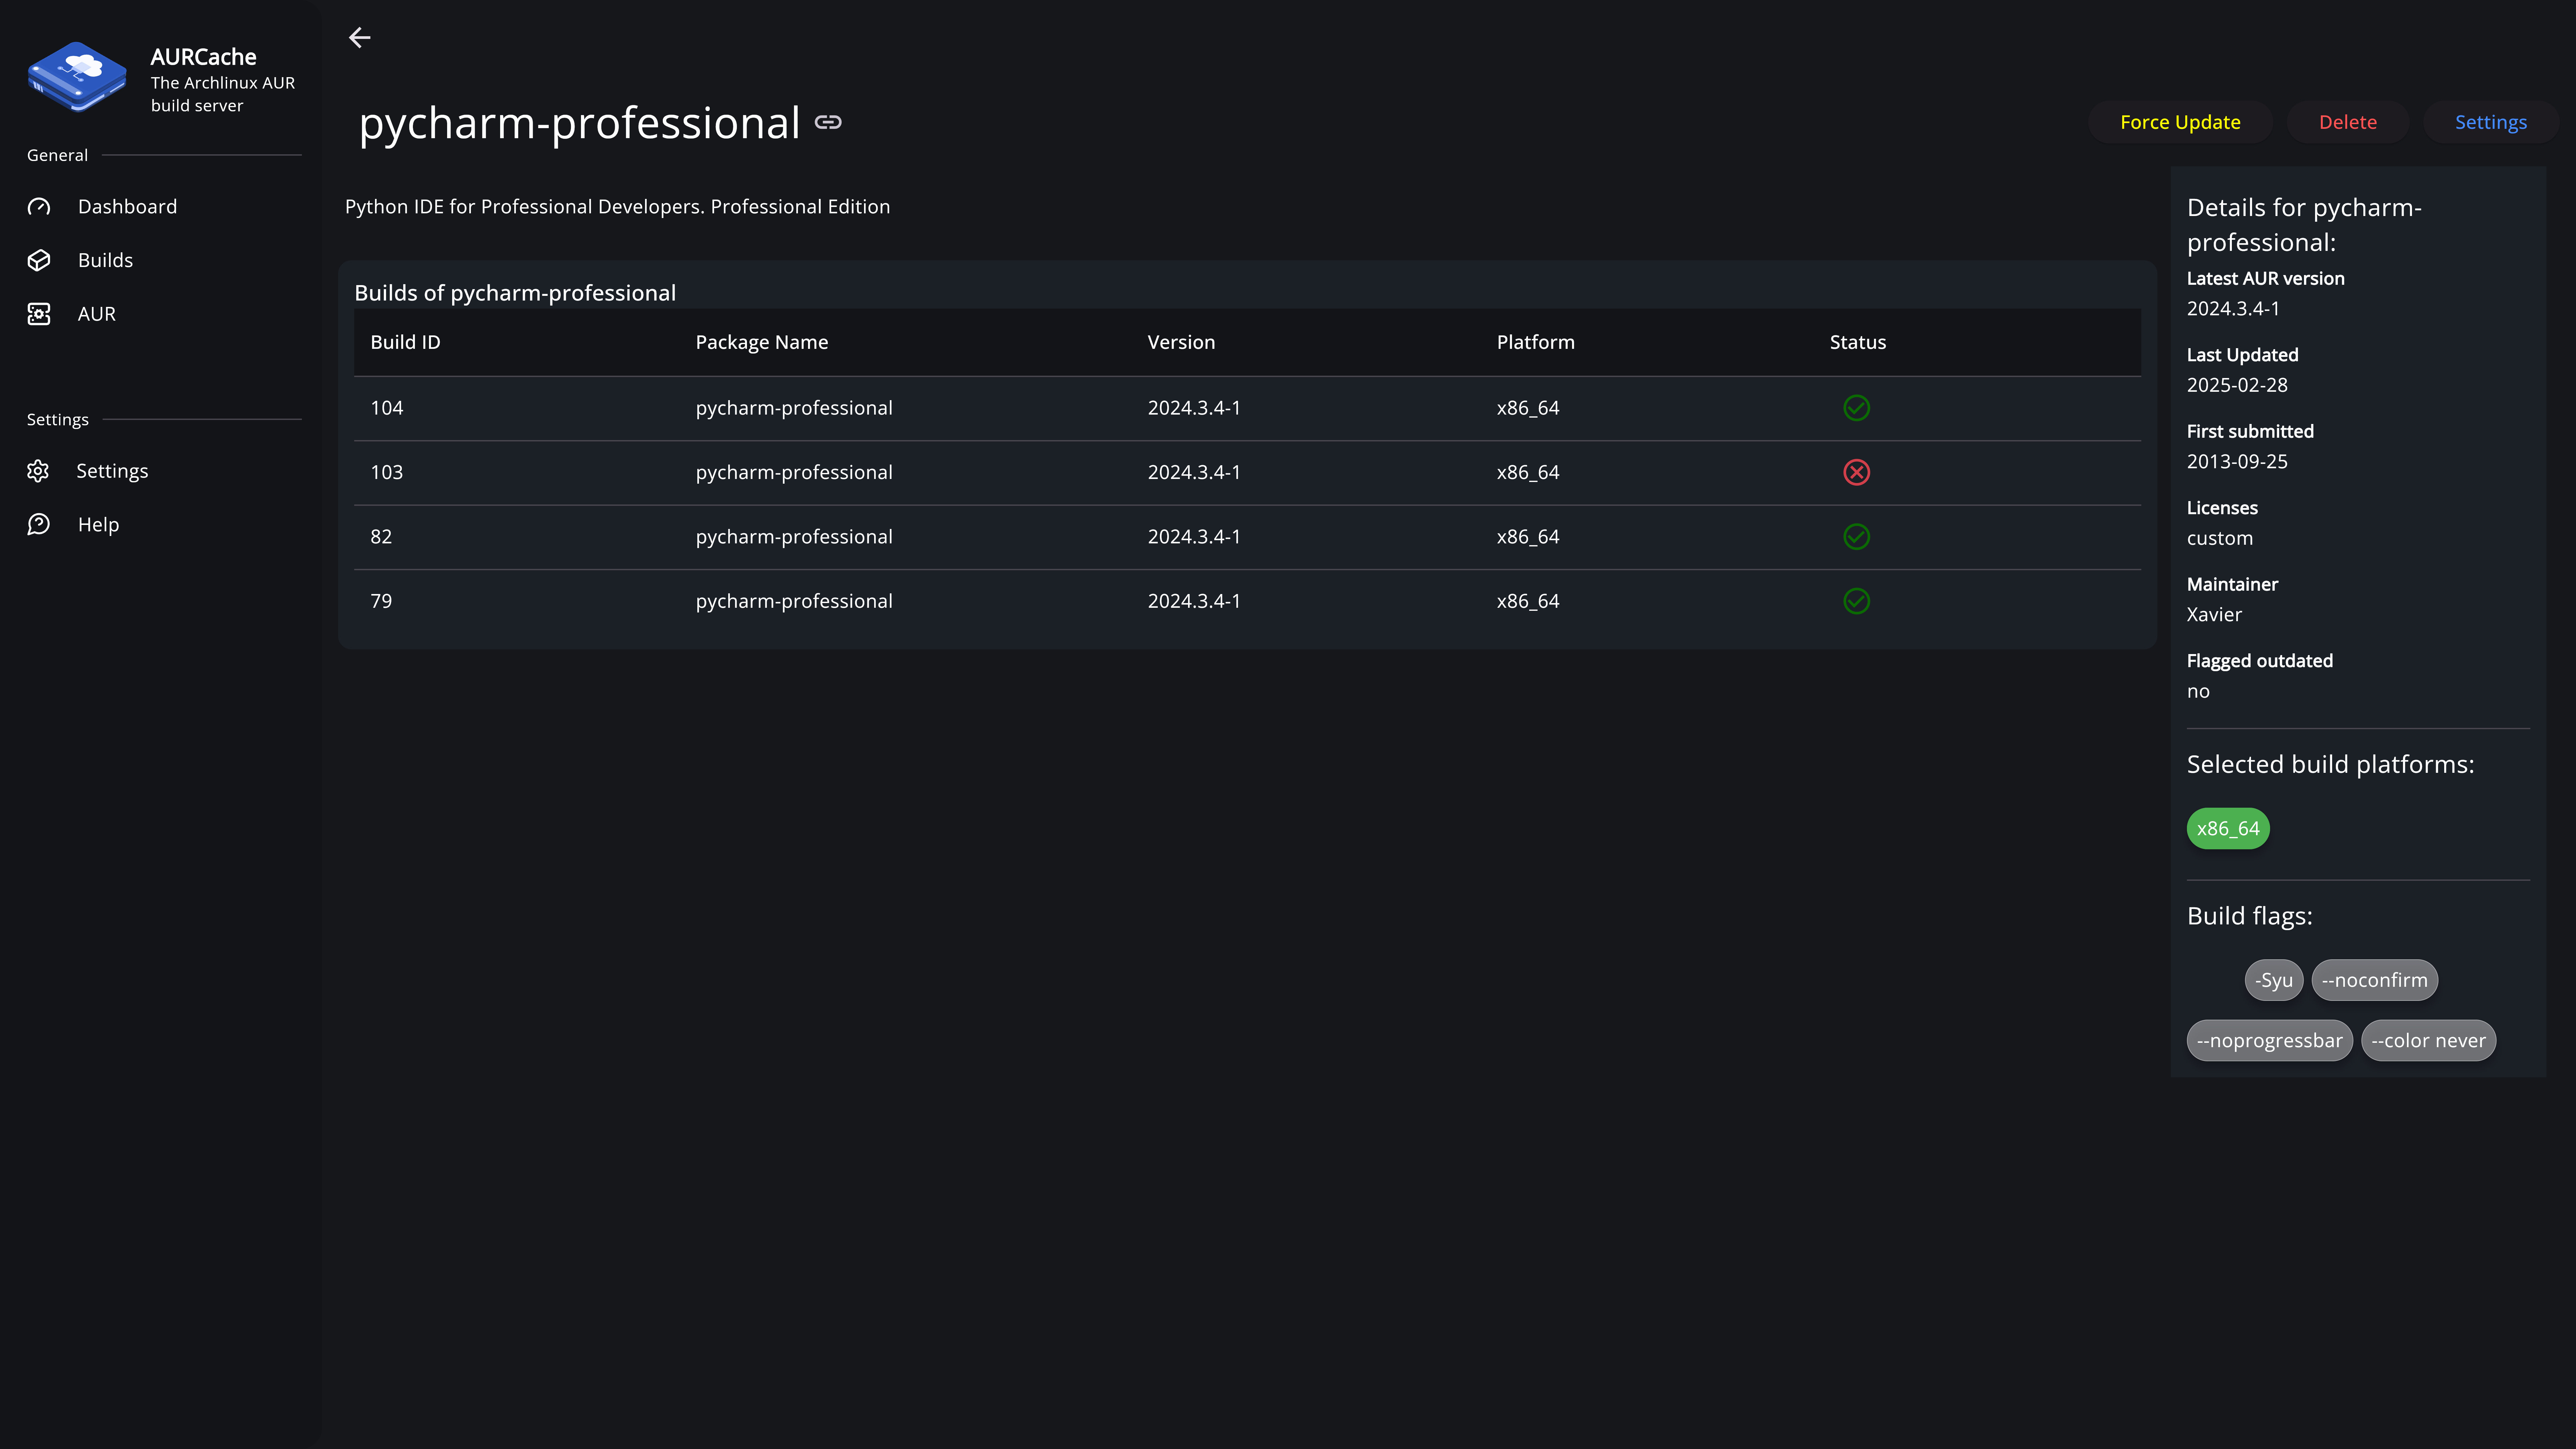Click the red failed icon for build 103

[x=1856, y=472]
